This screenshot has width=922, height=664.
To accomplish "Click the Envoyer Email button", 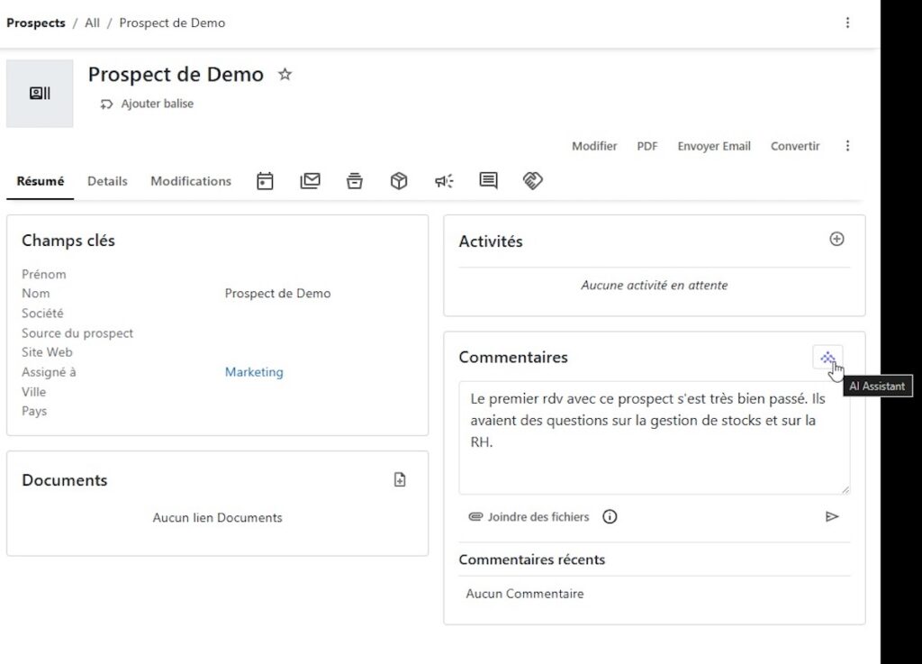I will pos(714,146).
